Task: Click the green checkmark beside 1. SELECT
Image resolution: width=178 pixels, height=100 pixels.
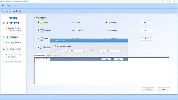Action: pyautogui.click(x=4, y=23)
